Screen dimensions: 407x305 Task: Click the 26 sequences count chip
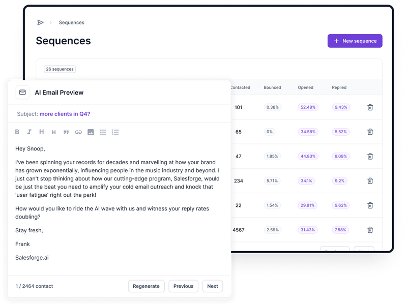60,69
